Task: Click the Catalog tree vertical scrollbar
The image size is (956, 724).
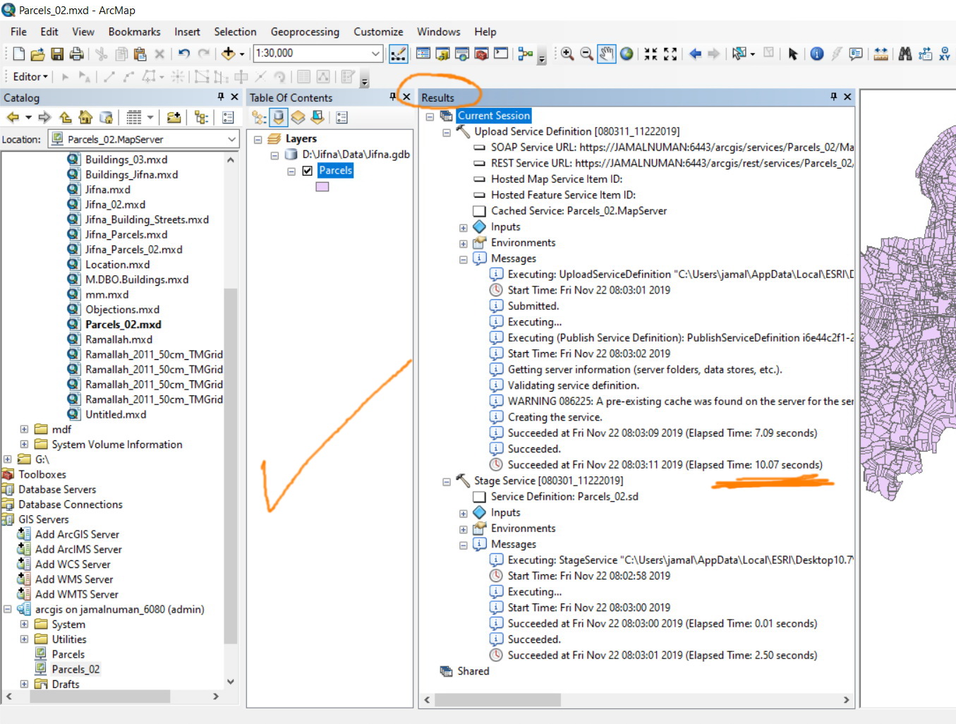Action: (231, 466)
